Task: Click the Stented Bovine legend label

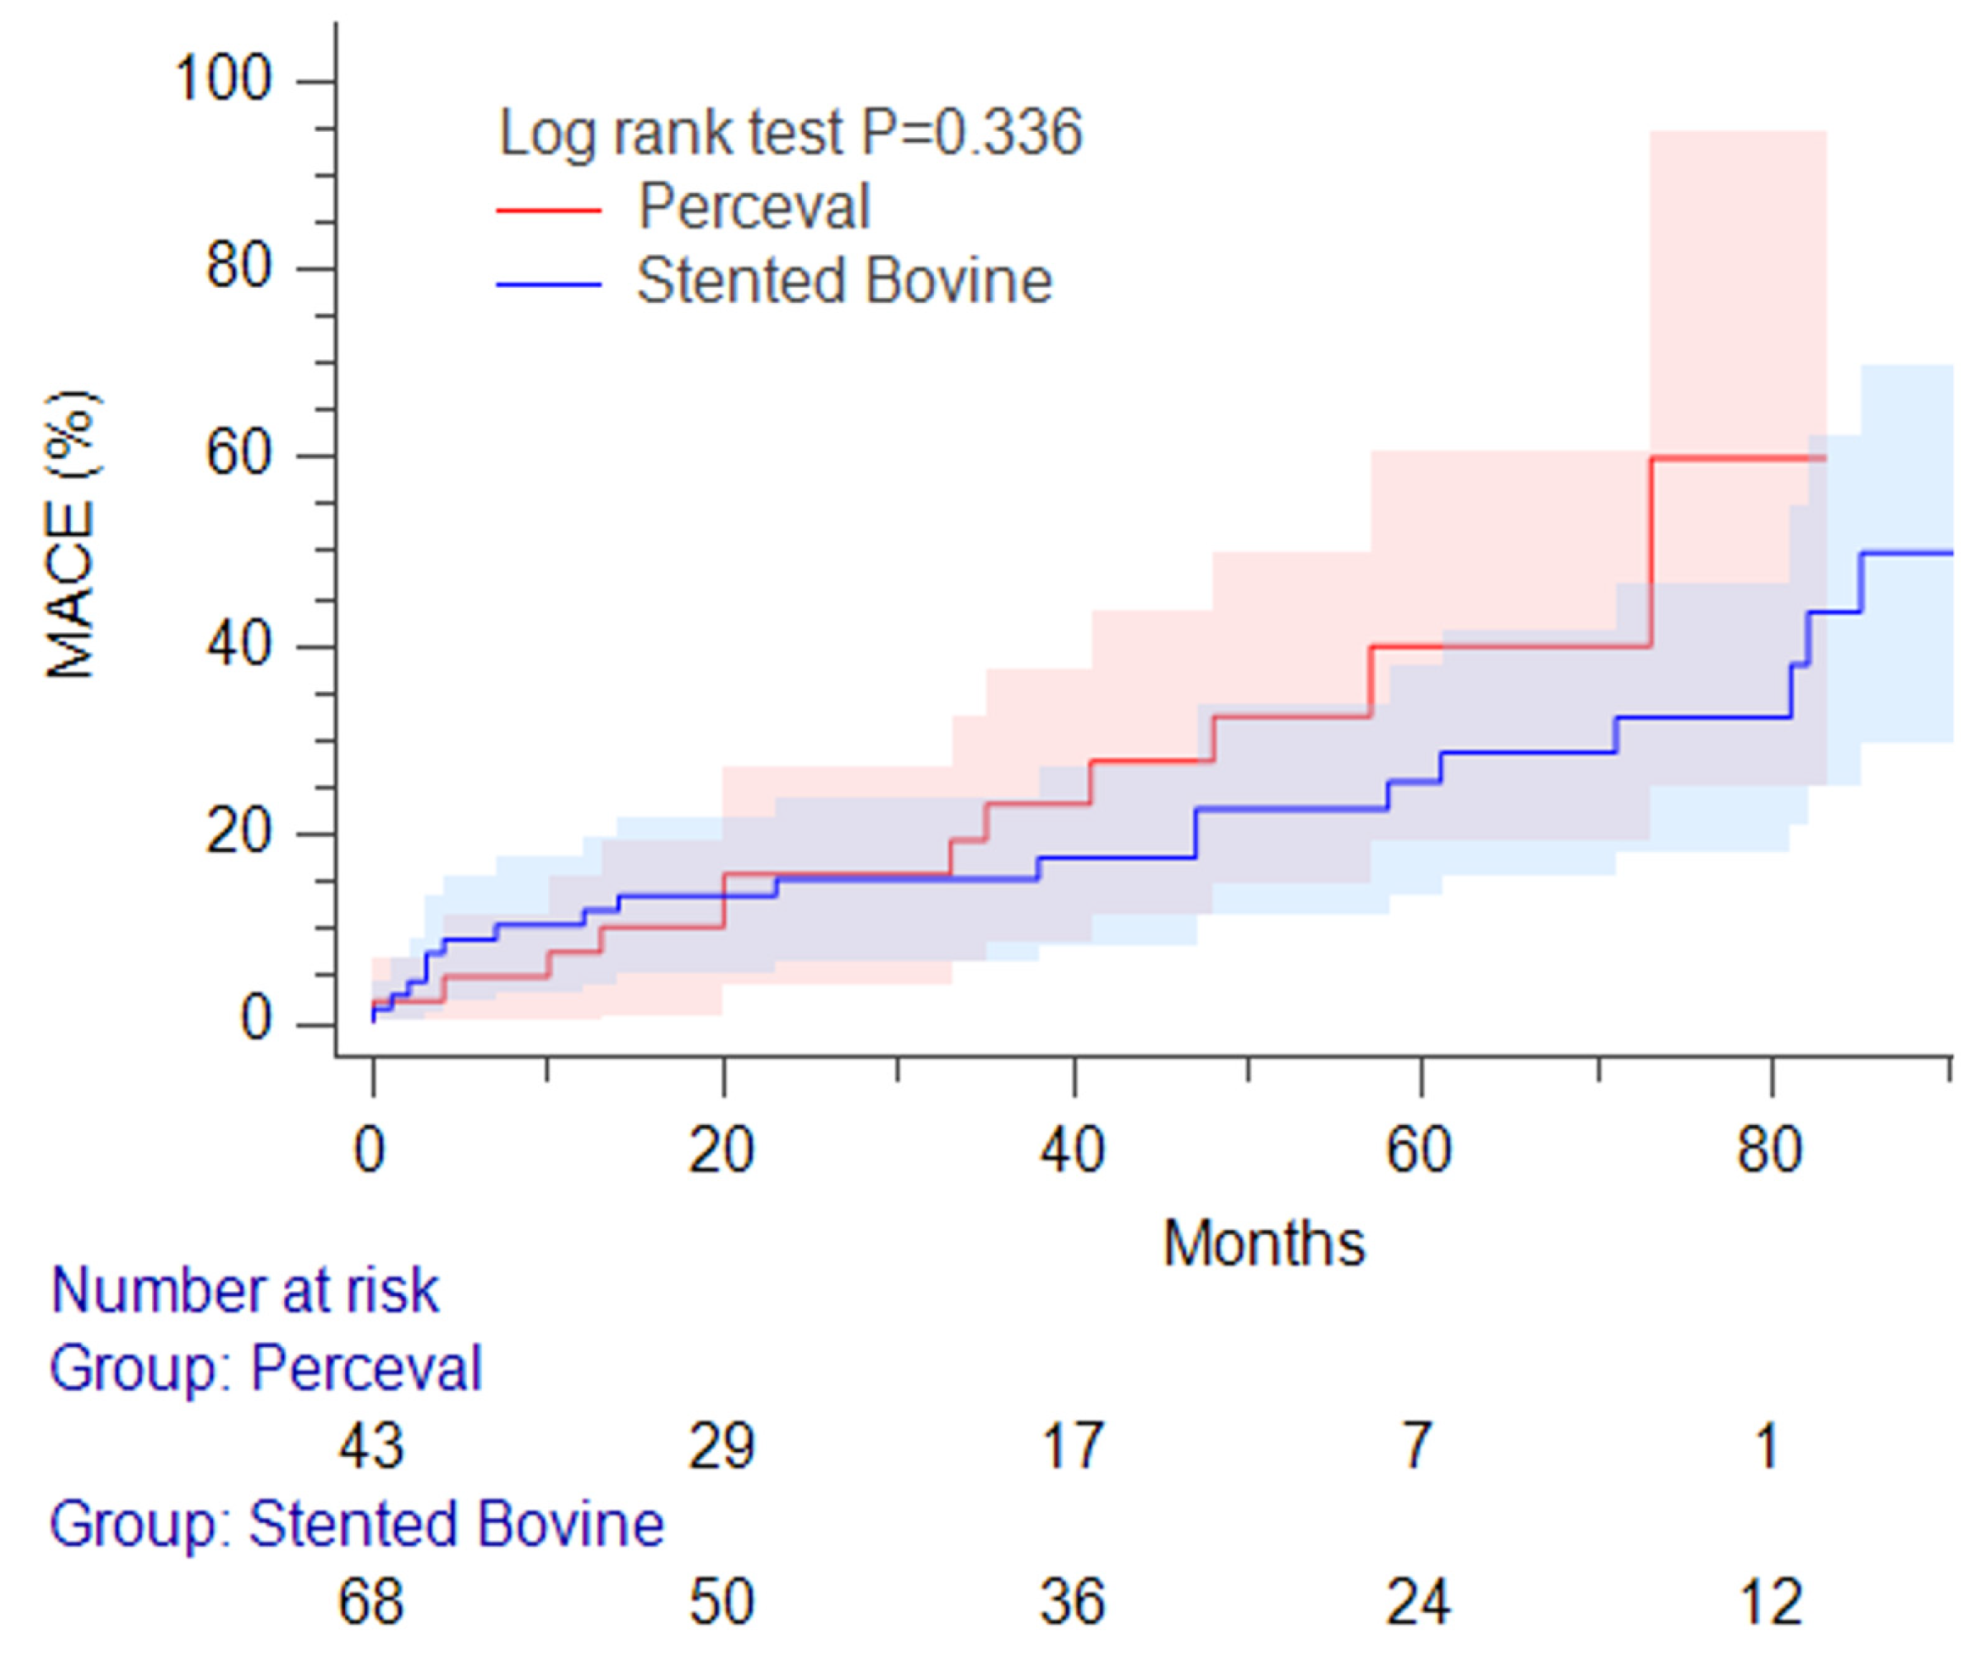Action: tap(844, 281)
